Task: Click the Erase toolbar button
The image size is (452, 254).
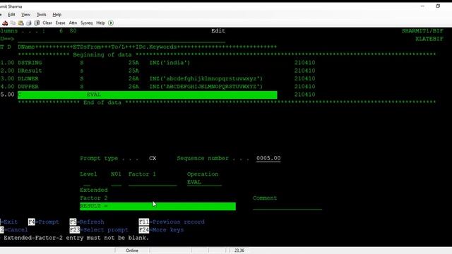Action: [60, 23]
